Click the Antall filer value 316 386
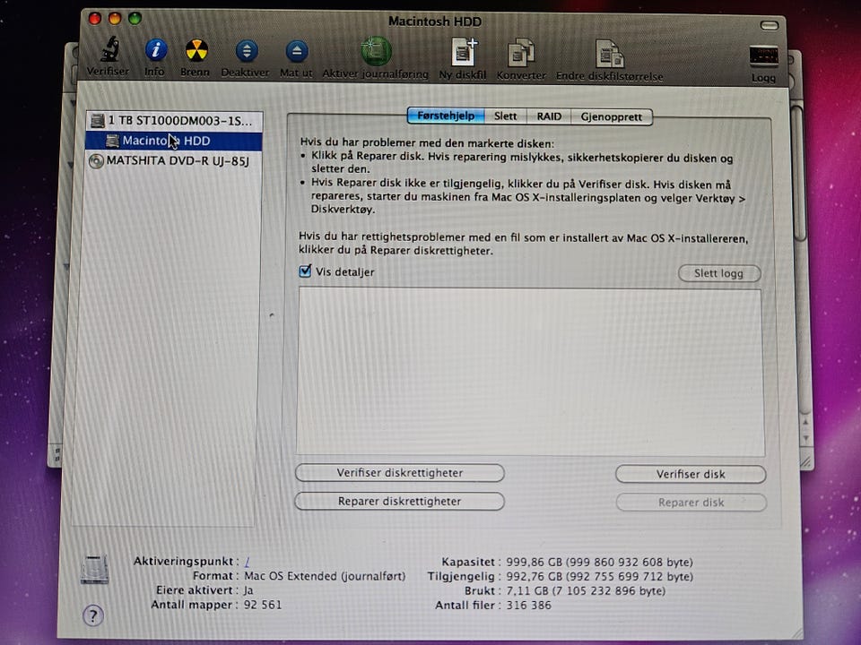 tap(528, 605)
